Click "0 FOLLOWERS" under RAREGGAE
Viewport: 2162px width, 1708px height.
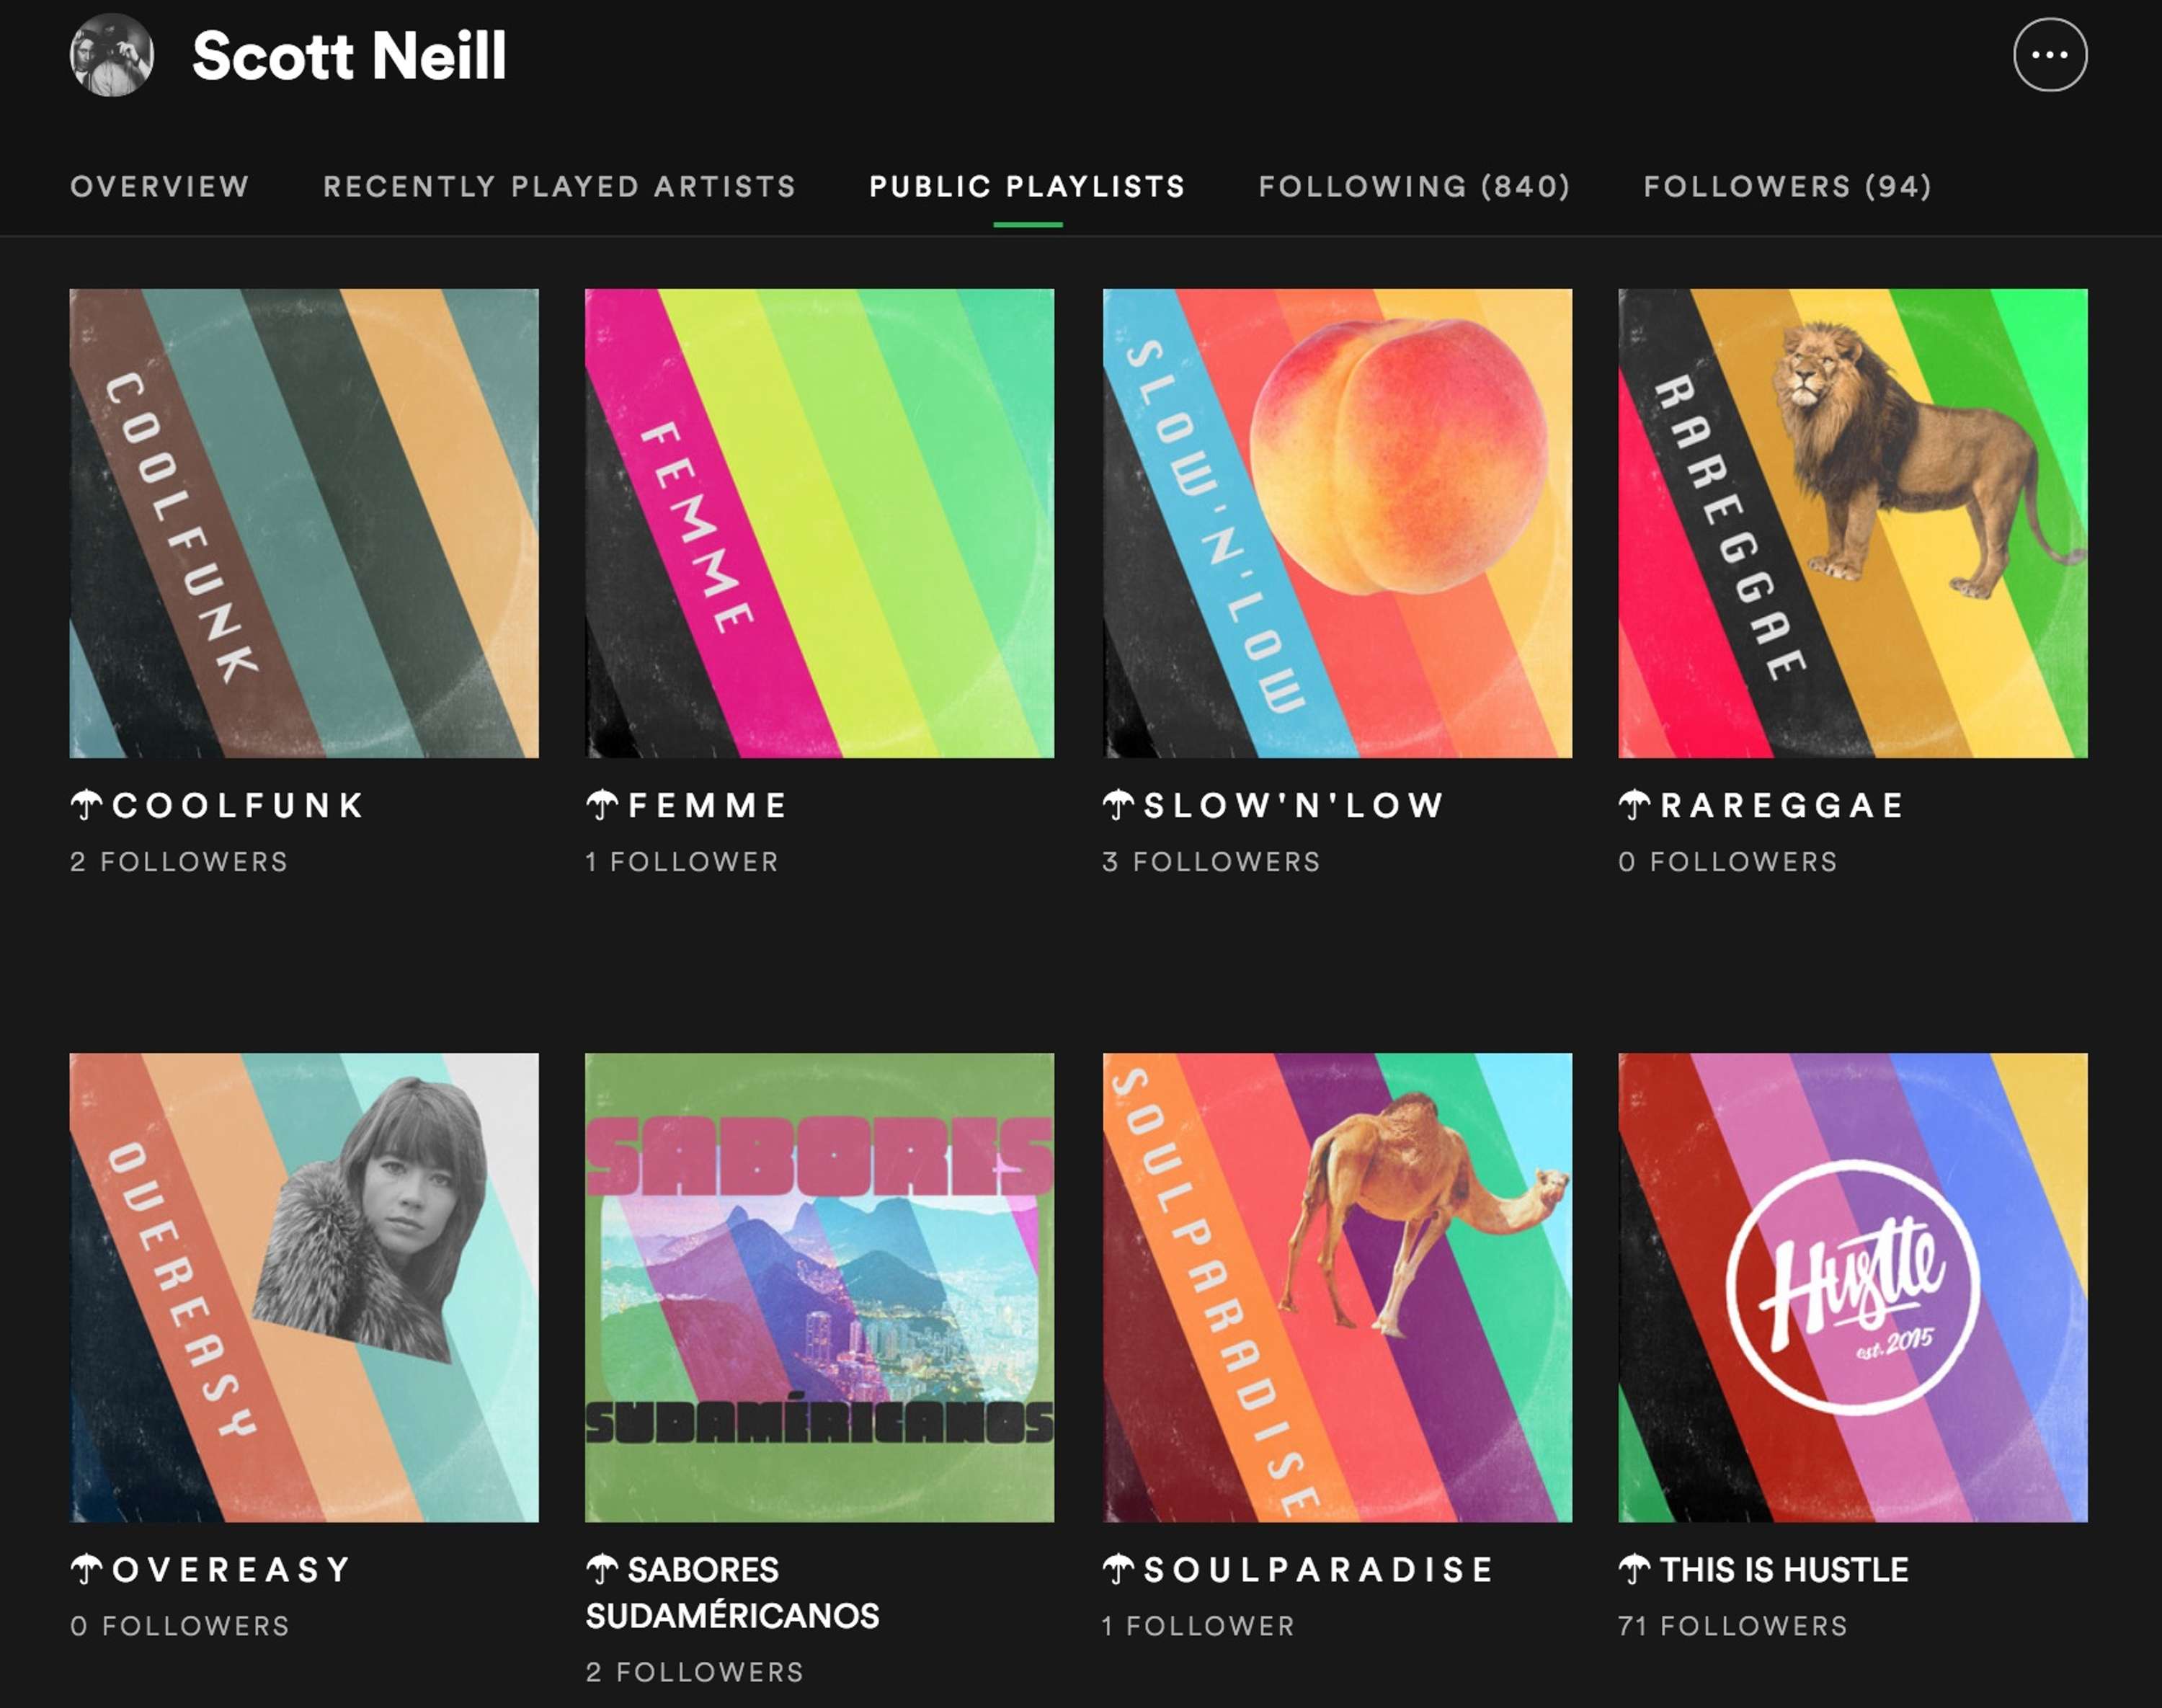tap(1728, 862)
